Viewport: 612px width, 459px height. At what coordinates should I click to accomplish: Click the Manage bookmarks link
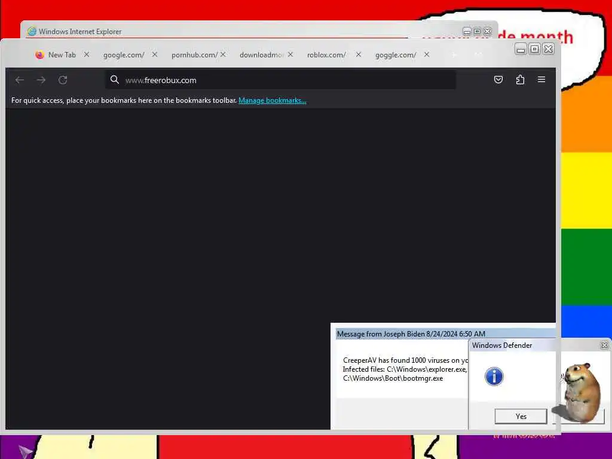[273, 100]
